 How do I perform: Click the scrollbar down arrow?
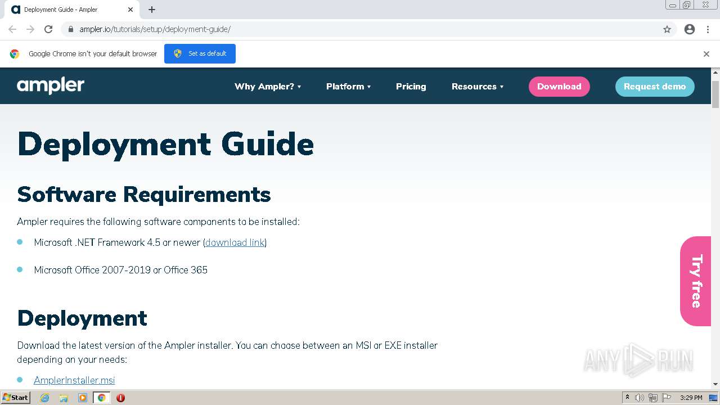coord(715,384)
